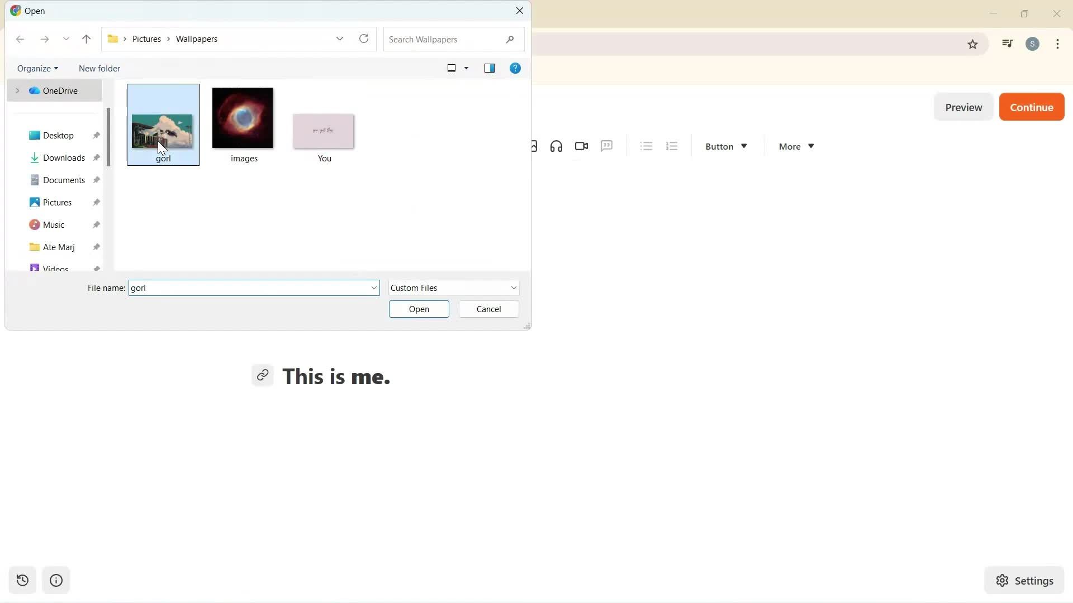The image size is (1073, 603).
Task: Apply a bulleted list
Action: [x=645, y=146]
